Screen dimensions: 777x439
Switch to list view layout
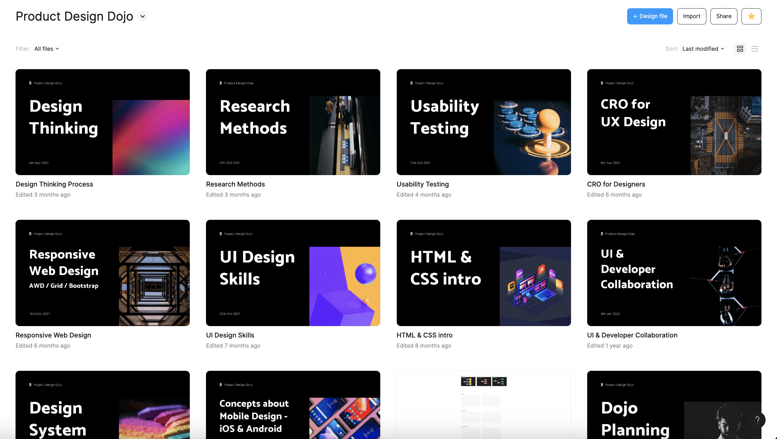point(755,49)
